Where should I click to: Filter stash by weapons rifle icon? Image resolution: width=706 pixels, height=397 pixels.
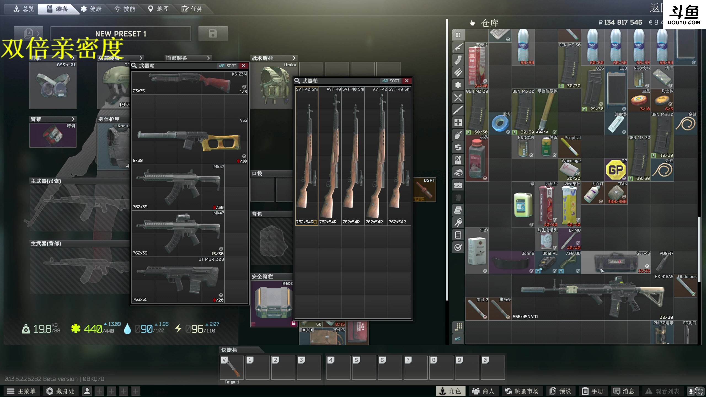pos(458,47)
